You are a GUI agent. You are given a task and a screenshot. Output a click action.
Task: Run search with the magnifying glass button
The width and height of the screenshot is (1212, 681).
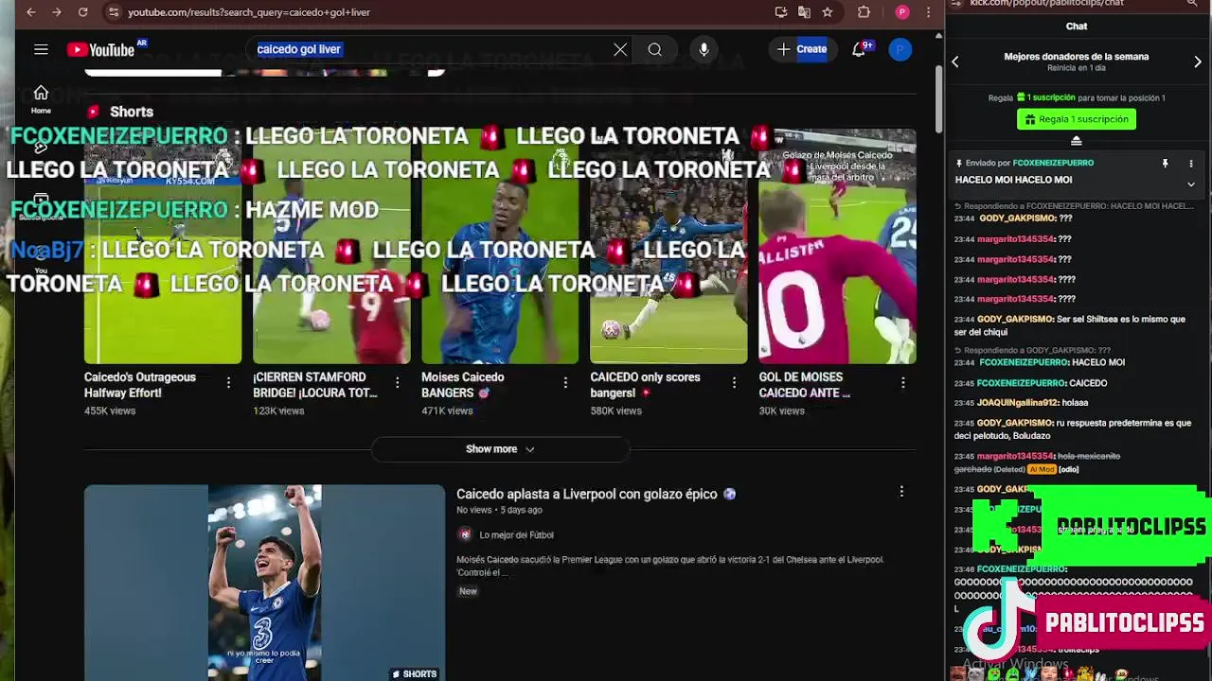point(654,49)
